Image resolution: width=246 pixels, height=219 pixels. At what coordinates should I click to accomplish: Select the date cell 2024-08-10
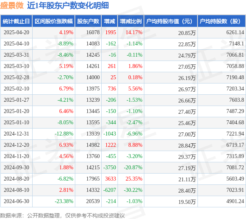(16, 190)
